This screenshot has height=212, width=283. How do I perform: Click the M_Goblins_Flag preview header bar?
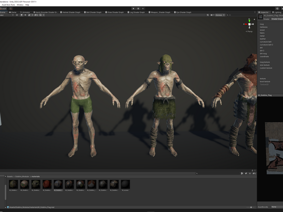coord(270,95)
